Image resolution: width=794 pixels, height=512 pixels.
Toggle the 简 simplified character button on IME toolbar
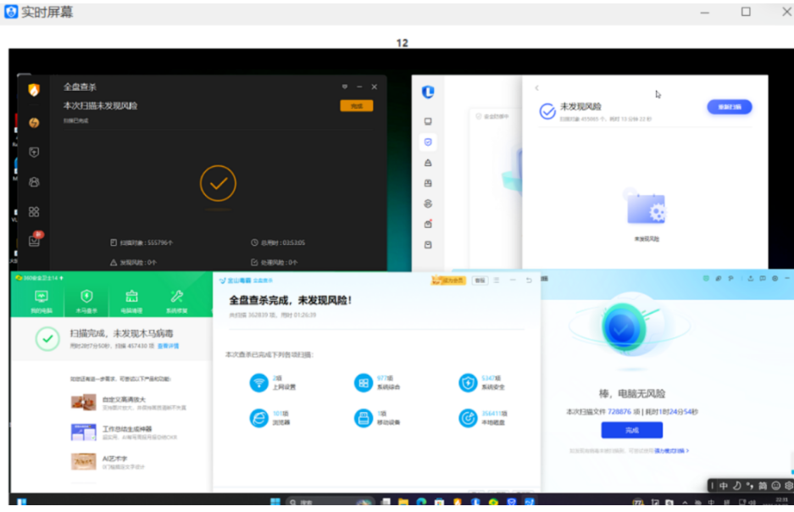click(763, 486)
